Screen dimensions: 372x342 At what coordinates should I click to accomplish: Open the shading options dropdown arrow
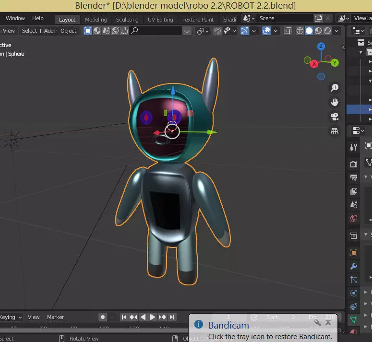pos(336,31)
